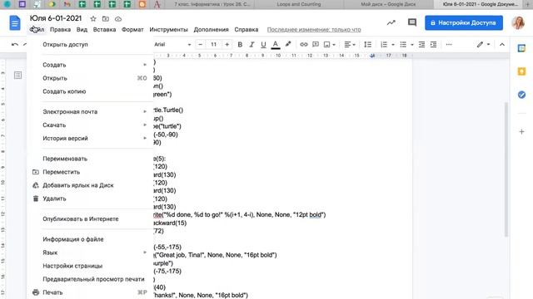Screen dimensions: 533x299
Task: Open the Справка menu
Action: 247,30
